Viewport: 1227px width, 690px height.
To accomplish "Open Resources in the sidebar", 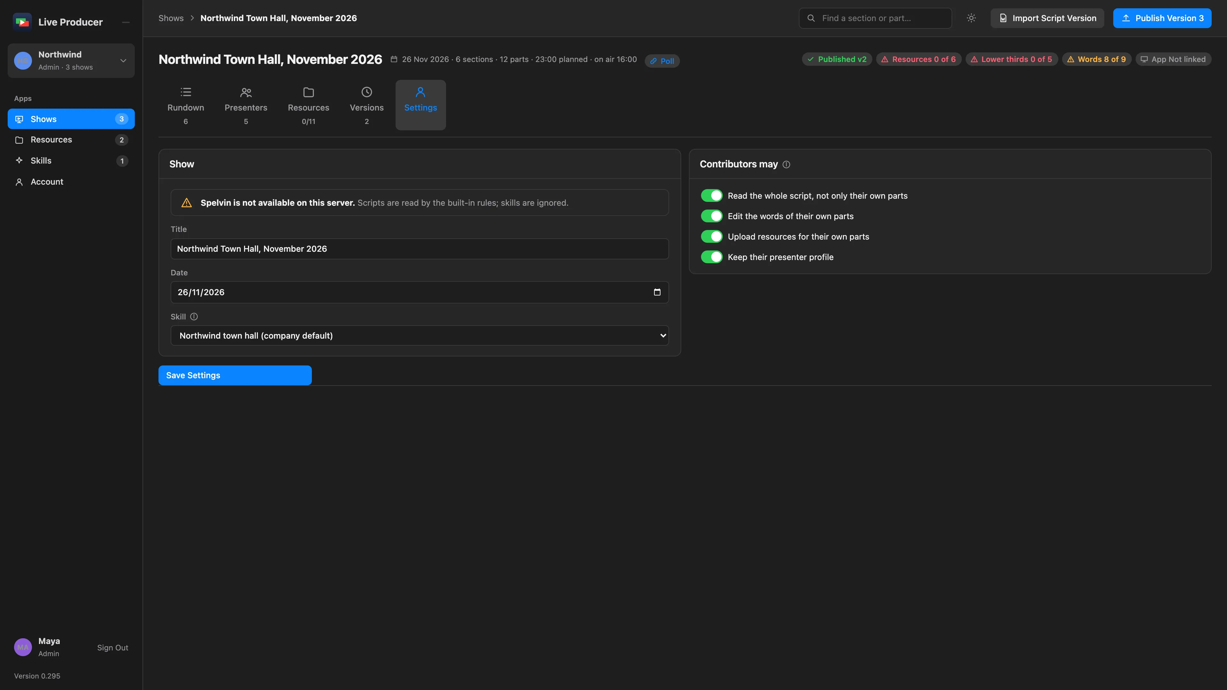I will pos(71,140).
